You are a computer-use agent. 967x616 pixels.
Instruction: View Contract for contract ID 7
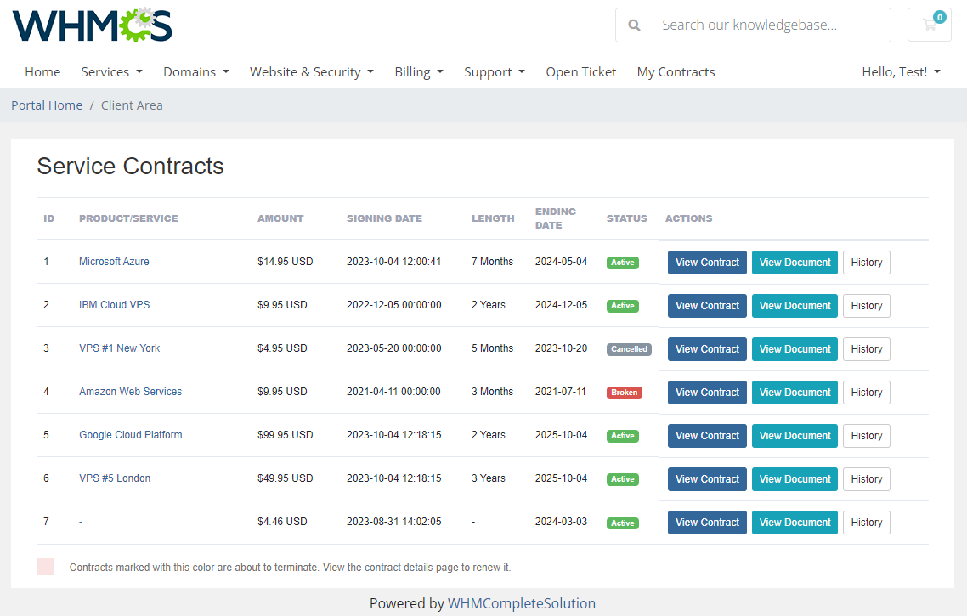pos(707,523)
